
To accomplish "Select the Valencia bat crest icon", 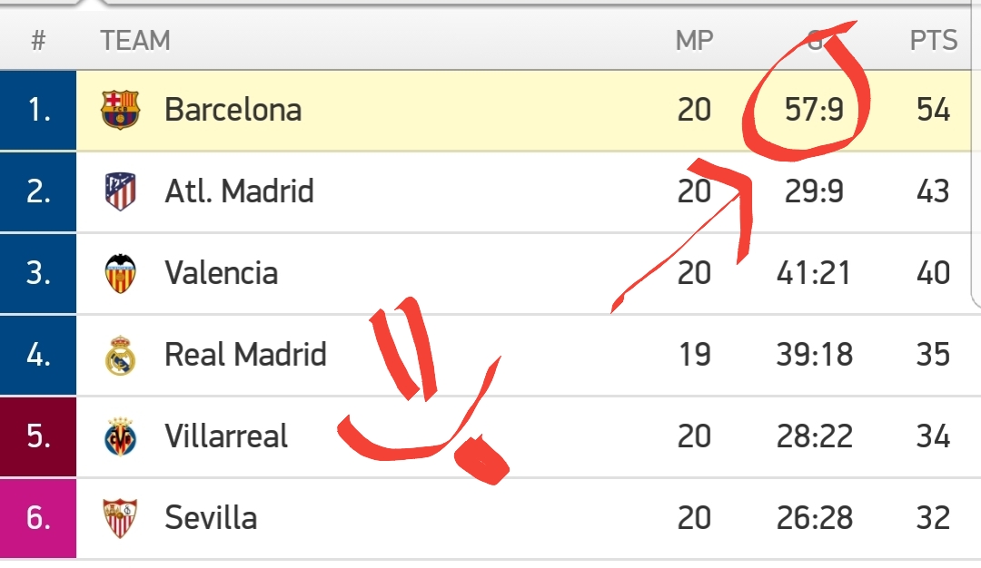I will [x=120, y=273].
